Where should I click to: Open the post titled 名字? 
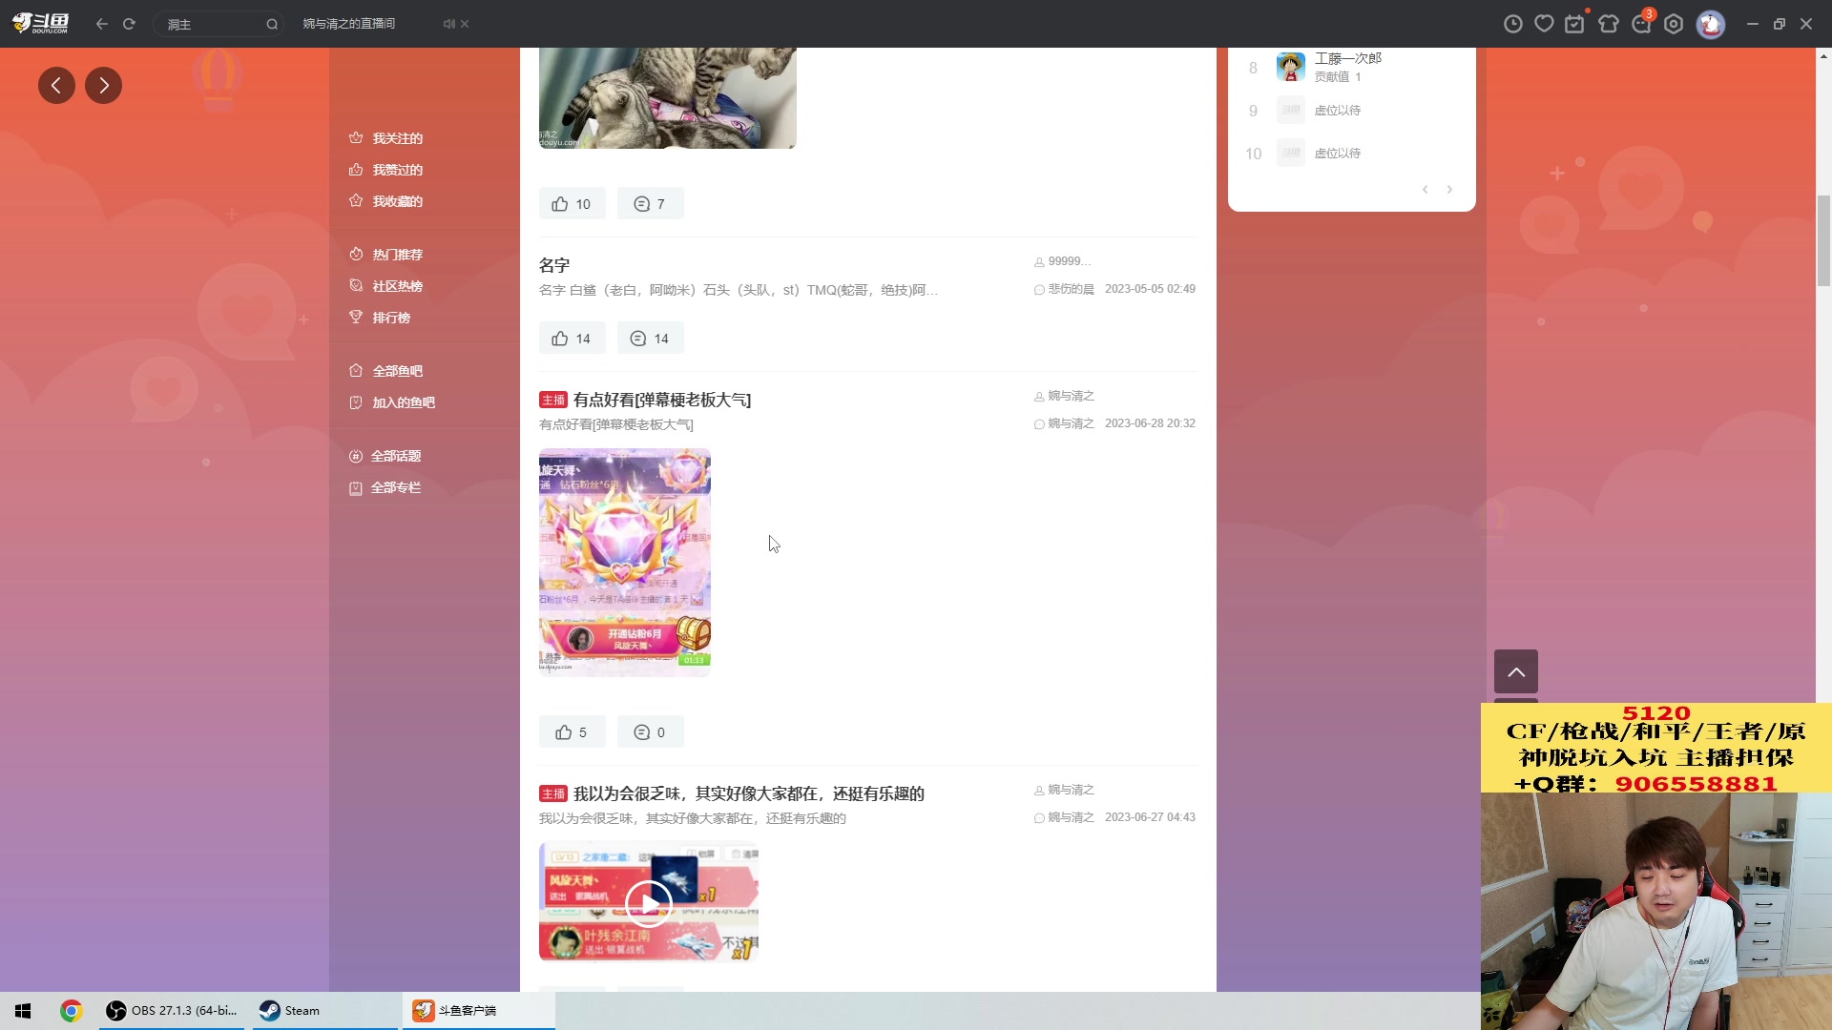pos(554,265)
